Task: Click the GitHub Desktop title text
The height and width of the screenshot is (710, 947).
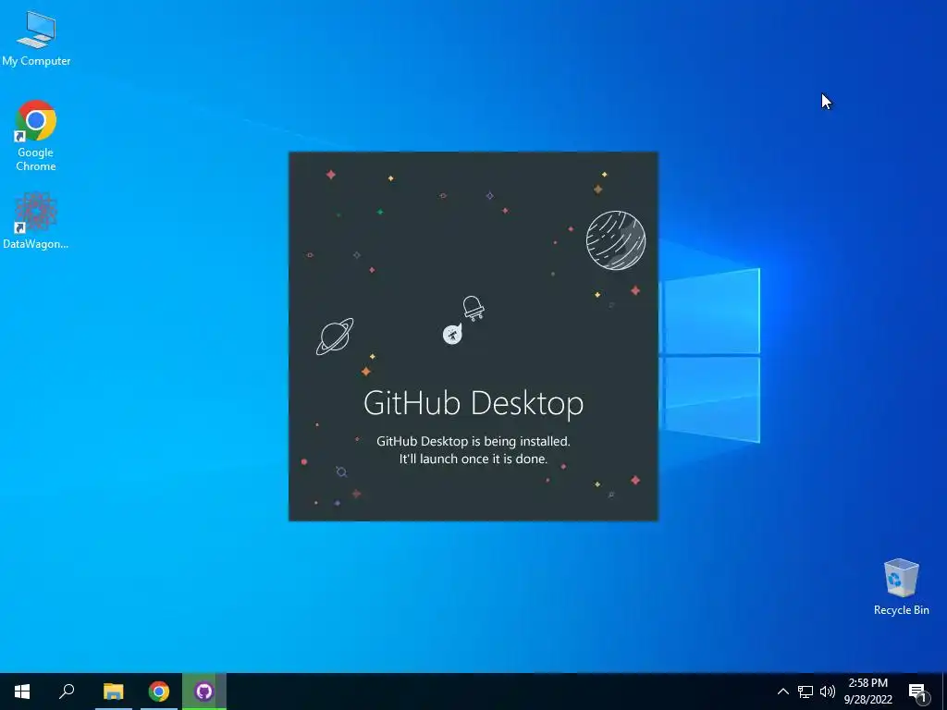Action: pos(473,403)
